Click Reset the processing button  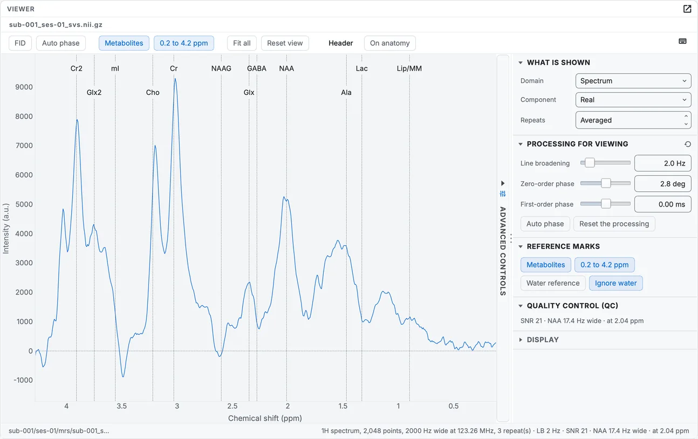click(614, 224)
